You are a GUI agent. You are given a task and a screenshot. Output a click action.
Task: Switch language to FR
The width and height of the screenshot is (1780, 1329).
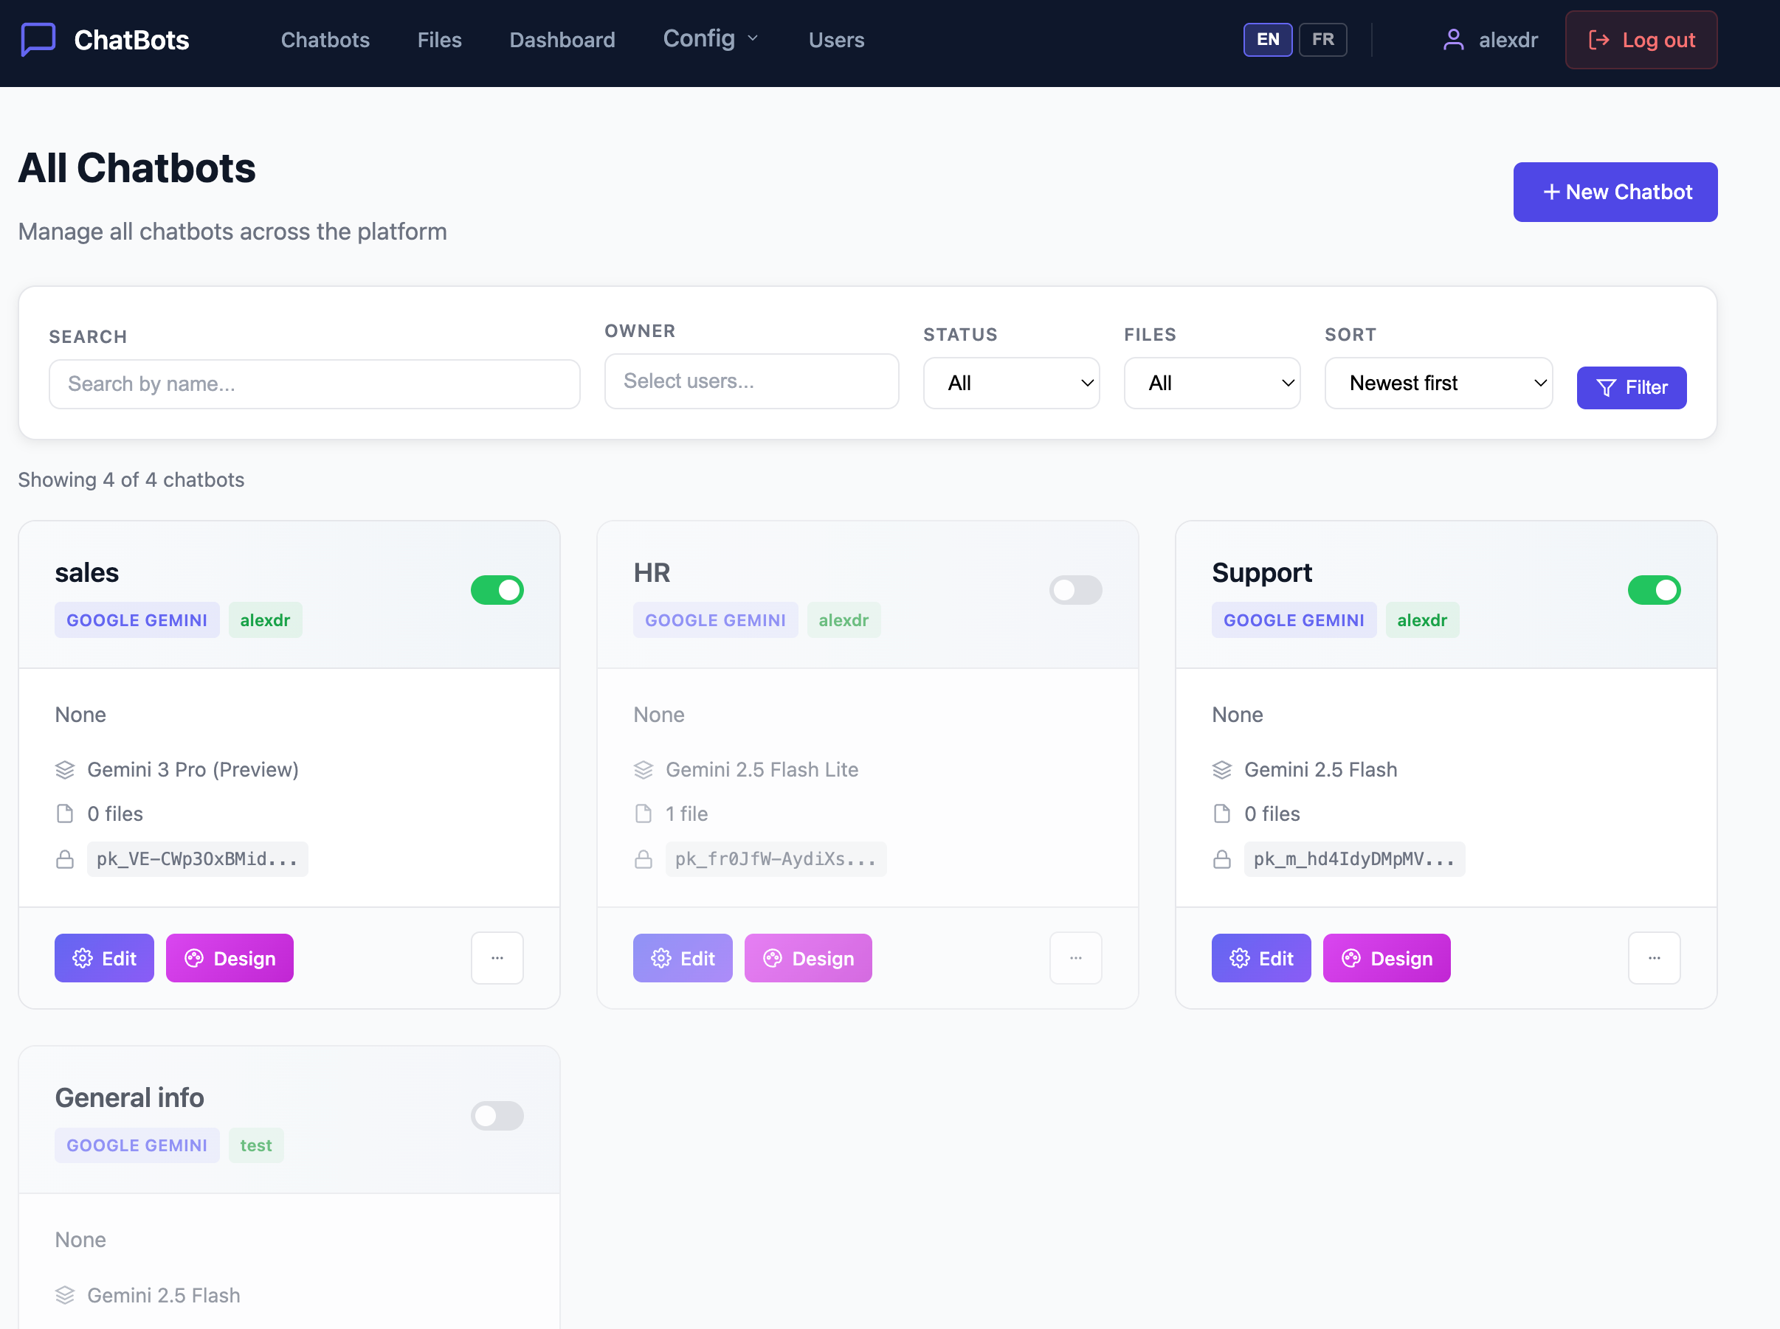tap(1323, 39)
